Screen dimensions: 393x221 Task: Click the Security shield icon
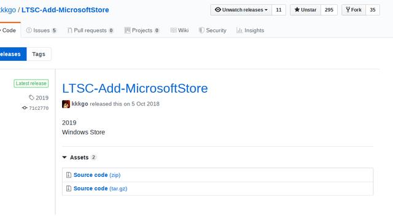(x=201, y=30)
